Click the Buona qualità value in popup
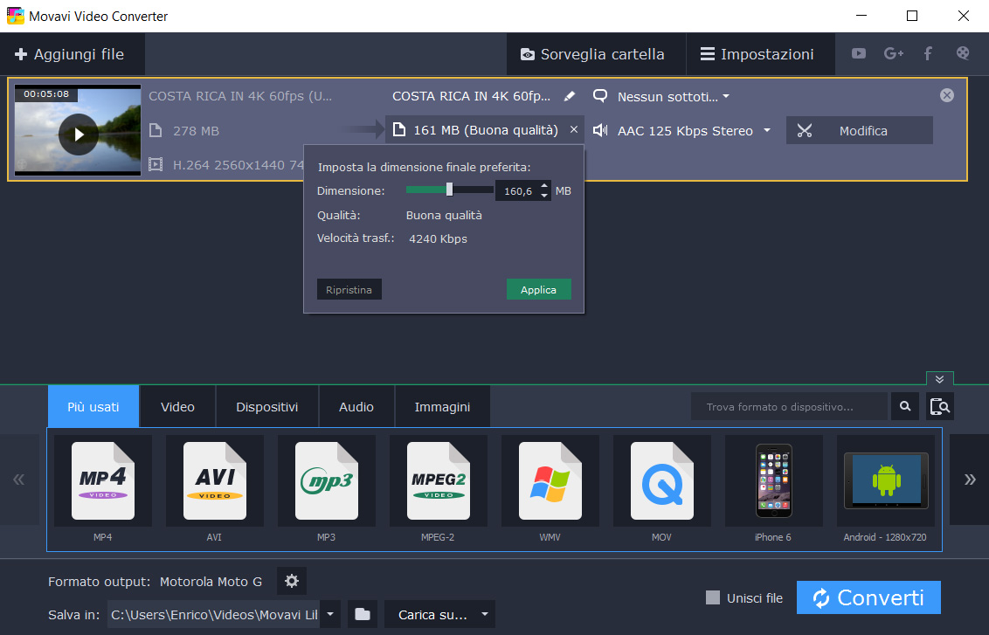 pyautogui.click(x=444, y=215)
